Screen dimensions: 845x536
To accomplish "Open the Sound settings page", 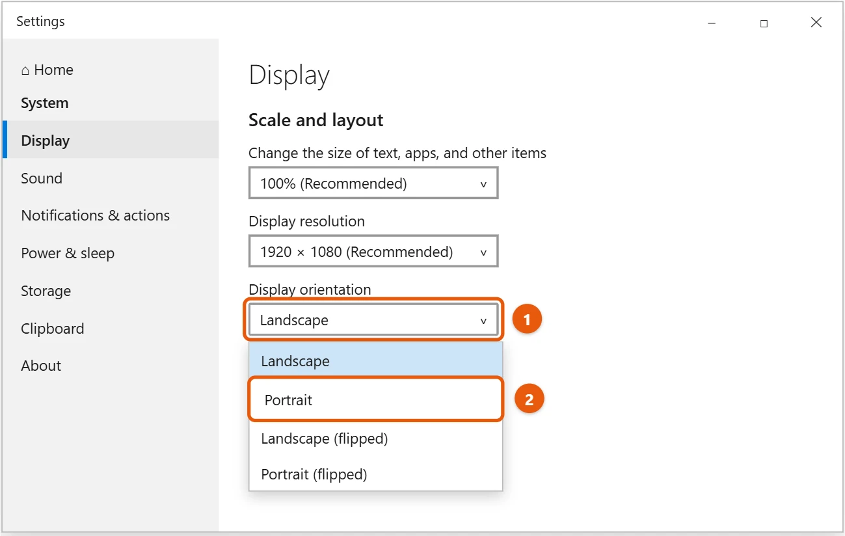I will [x=111, y=178].
